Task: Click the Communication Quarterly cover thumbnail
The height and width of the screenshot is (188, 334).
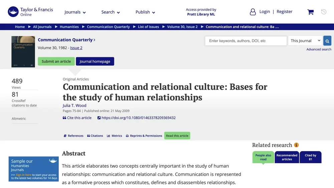Action: 23,52
